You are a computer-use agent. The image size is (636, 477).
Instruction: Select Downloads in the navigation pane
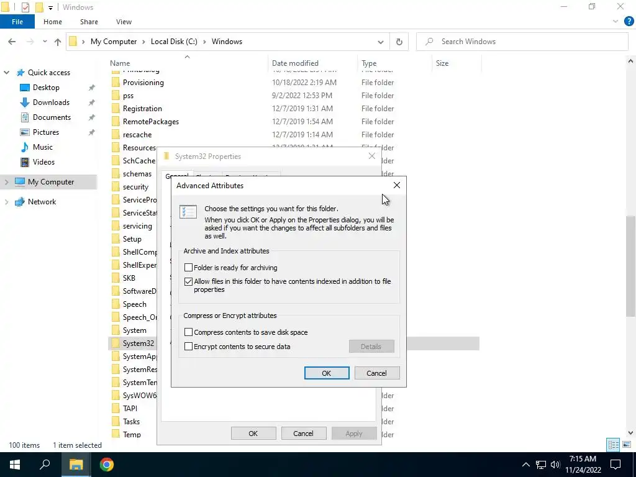51,102
